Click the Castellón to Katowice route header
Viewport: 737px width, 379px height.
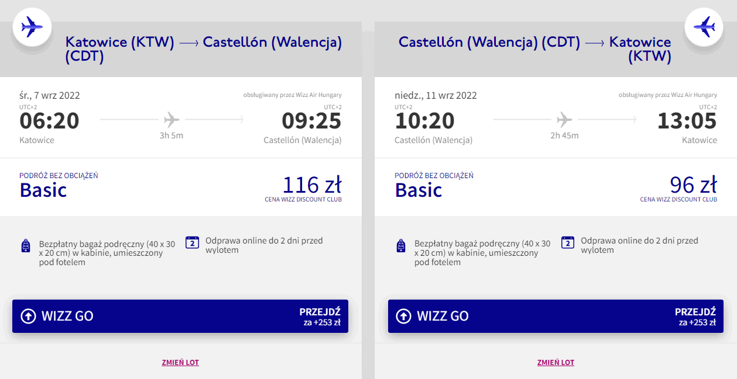coord(534,49)
